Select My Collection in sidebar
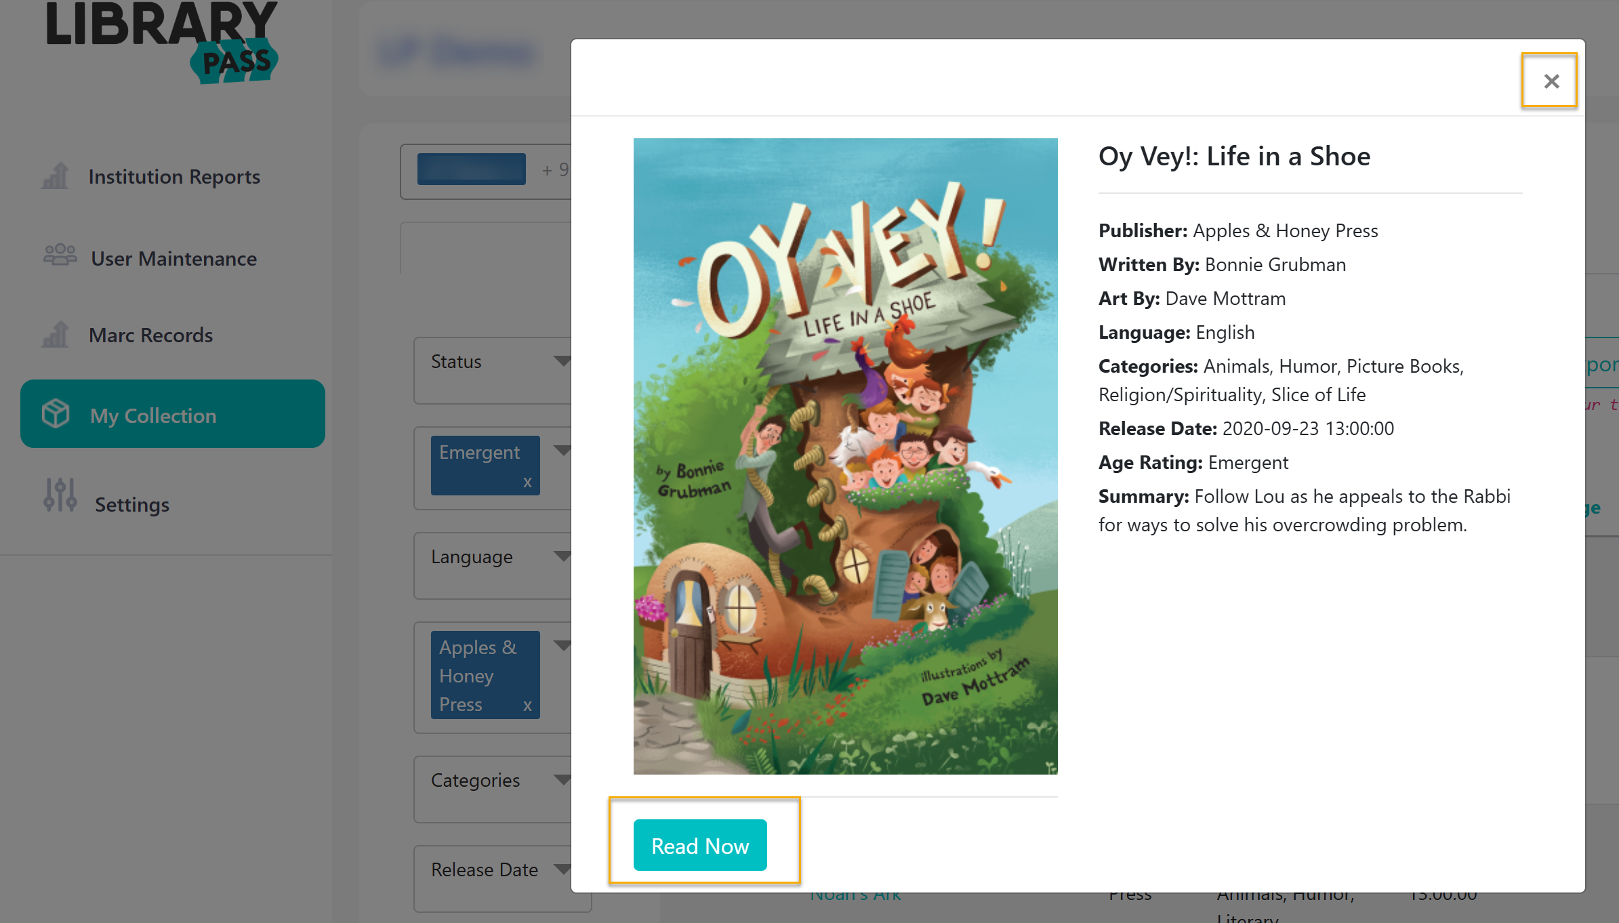The image size is (1619, 923). pos(173,414)
